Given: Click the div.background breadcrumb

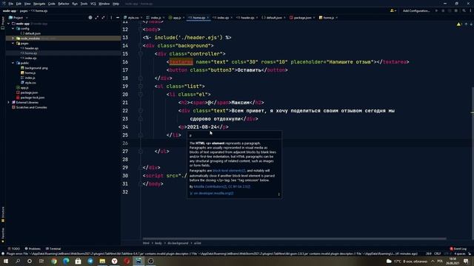Looking at the screenshot, I should [178, 243].
